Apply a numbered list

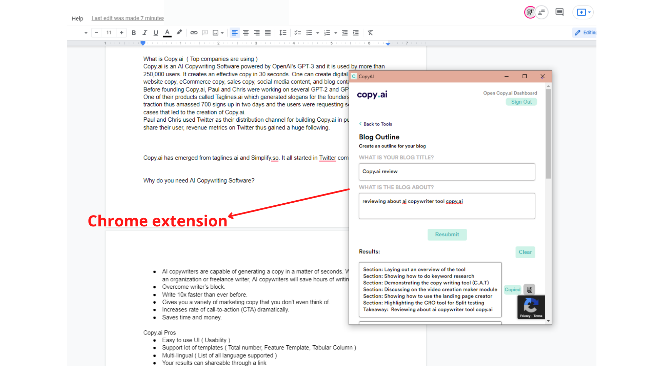(327, 33)
